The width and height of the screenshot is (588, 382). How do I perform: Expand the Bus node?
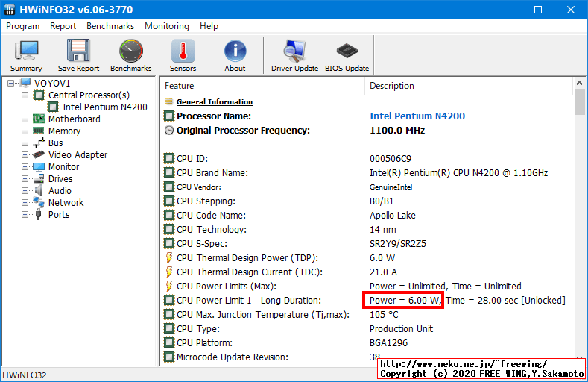click(25, 143)
